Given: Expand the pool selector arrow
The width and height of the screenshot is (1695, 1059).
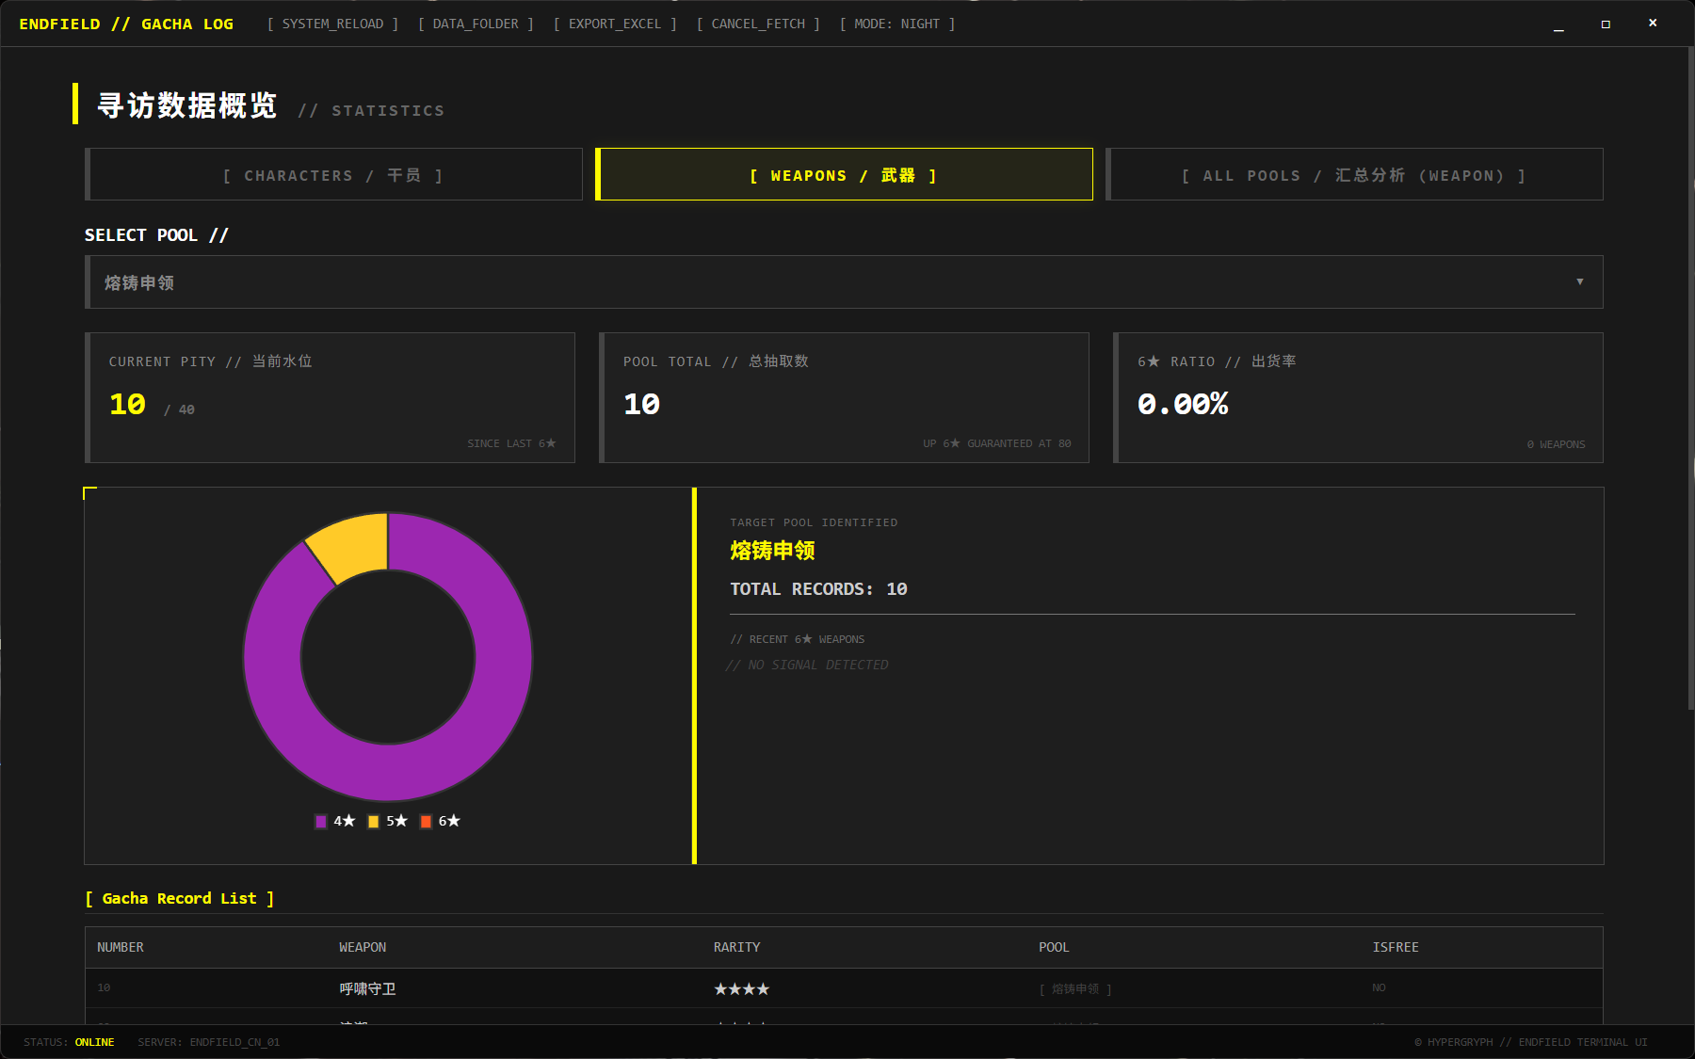Looking at the screenshot, I should pos(1580,282).
